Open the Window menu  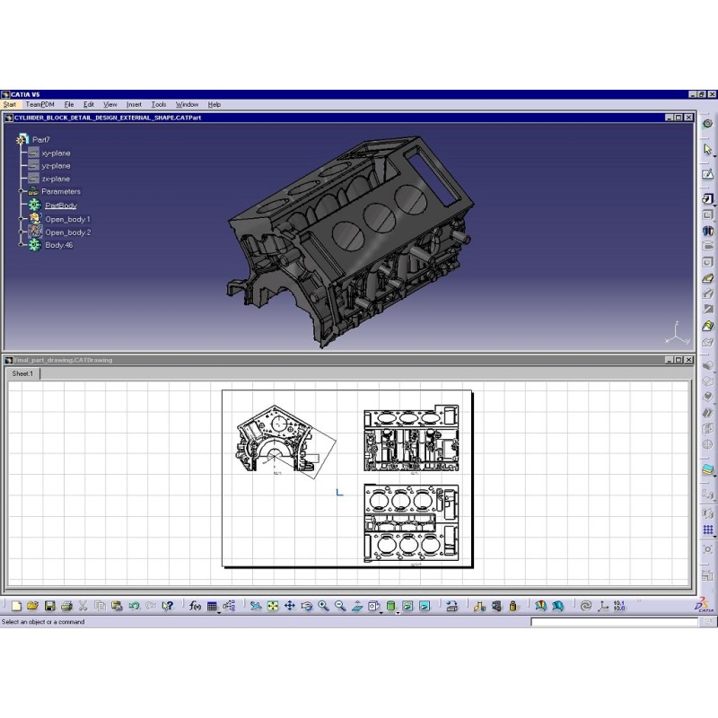[x=187, y=104]
